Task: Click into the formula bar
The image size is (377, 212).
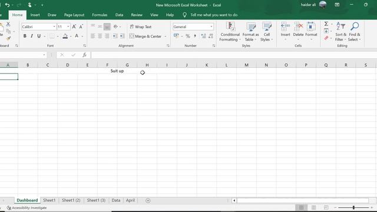Action: (234, 55)
